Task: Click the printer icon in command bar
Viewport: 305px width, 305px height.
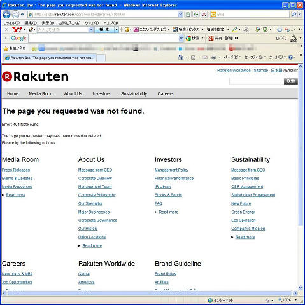Action: tap(214, 57)
